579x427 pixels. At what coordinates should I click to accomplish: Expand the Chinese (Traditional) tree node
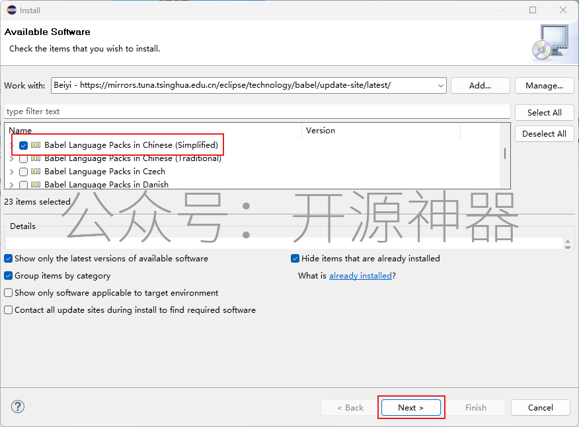pyautogui.click(x=11, y=159)
